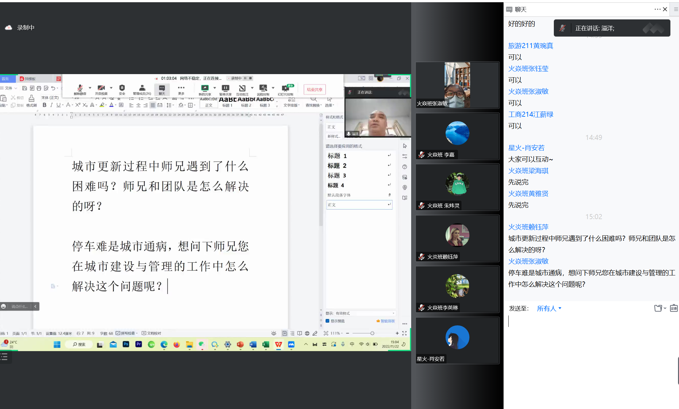Click the 格式刷 format painter icon
The width and height of the screenshot is (679, 409).
pos(31,100)
